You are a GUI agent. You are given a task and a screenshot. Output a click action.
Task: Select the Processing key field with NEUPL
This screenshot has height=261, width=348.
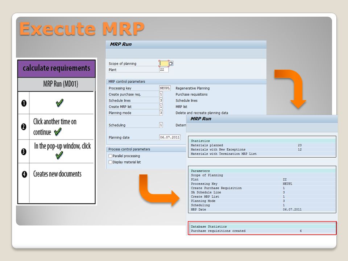tap(165, 88)
